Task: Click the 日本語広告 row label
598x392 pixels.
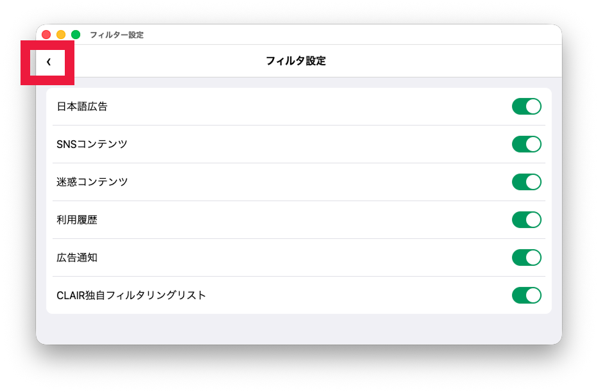Action: tap(82, 106)
